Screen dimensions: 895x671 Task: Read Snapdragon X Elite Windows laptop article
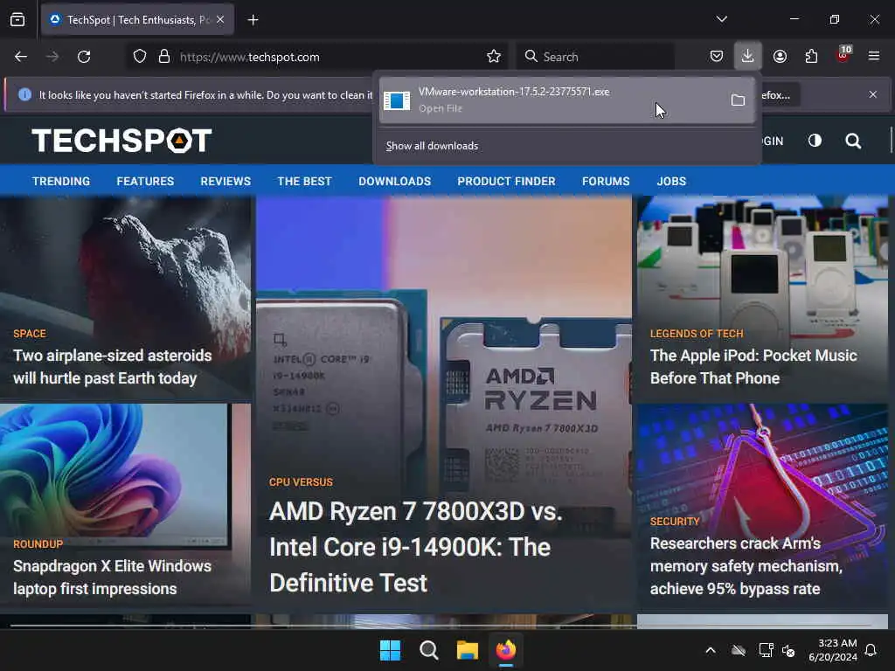[x=112, y=578]
